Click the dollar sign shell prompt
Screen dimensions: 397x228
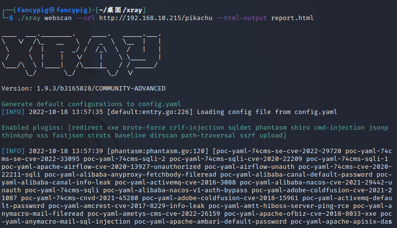[11, 18]
